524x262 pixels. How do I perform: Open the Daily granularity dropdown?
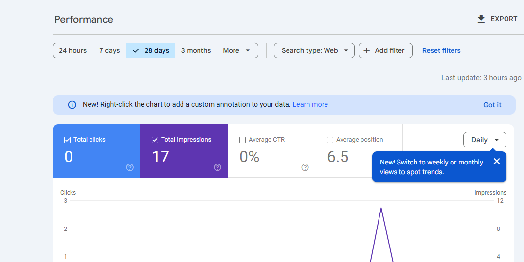tap(485, 140)
